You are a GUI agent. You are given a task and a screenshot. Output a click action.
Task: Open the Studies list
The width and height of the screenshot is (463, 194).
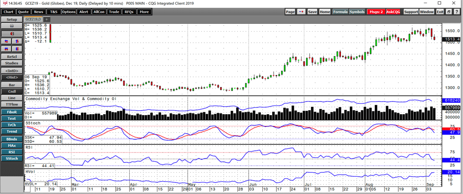tap(11, 63)
